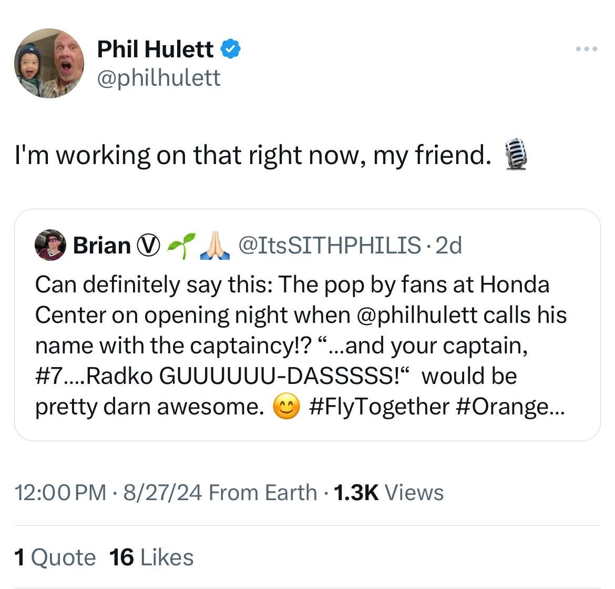Click the circled V icon beside Brian
Viewport: 615px width, 589px height.
[148, 245]
